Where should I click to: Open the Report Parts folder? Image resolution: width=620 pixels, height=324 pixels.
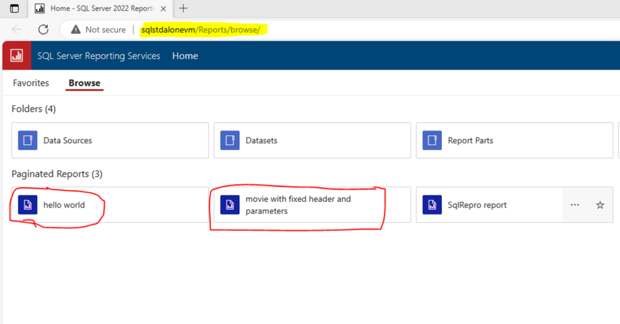[515, 141]
